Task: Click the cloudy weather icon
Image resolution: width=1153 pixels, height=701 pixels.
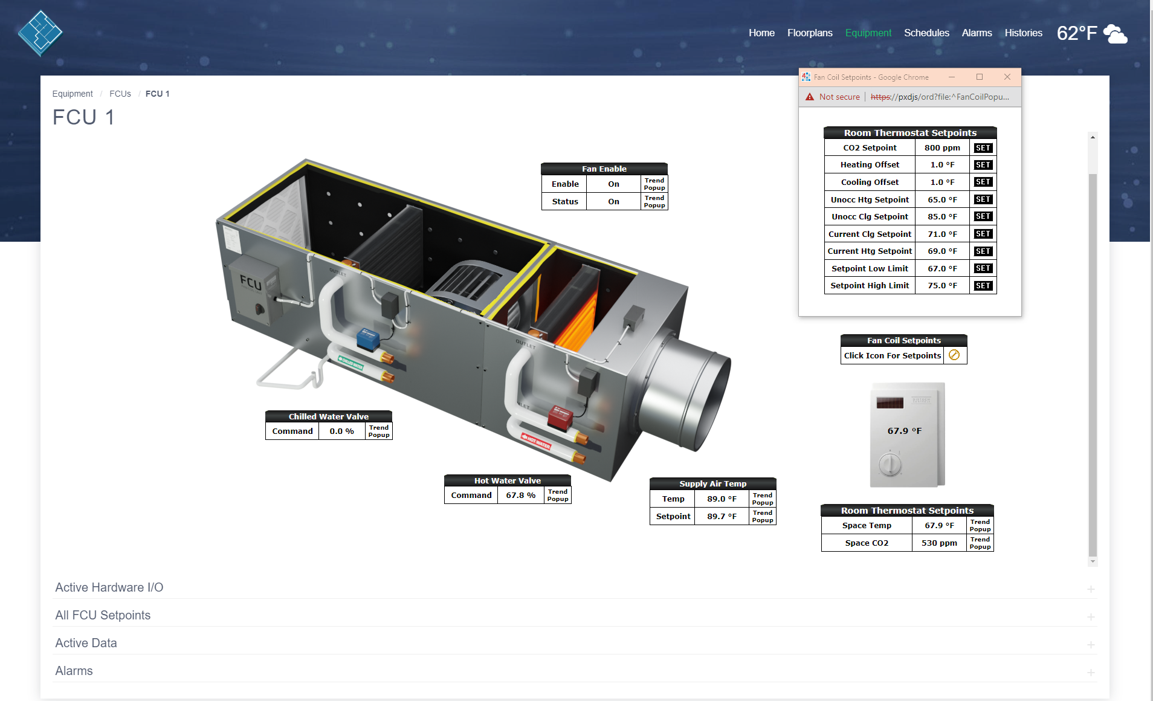Action: click(x=1115, y=34)
